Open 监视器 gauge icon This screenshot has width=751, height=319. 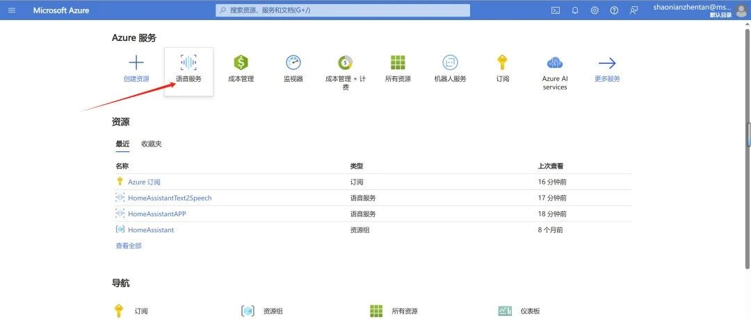tap(293, 62)
